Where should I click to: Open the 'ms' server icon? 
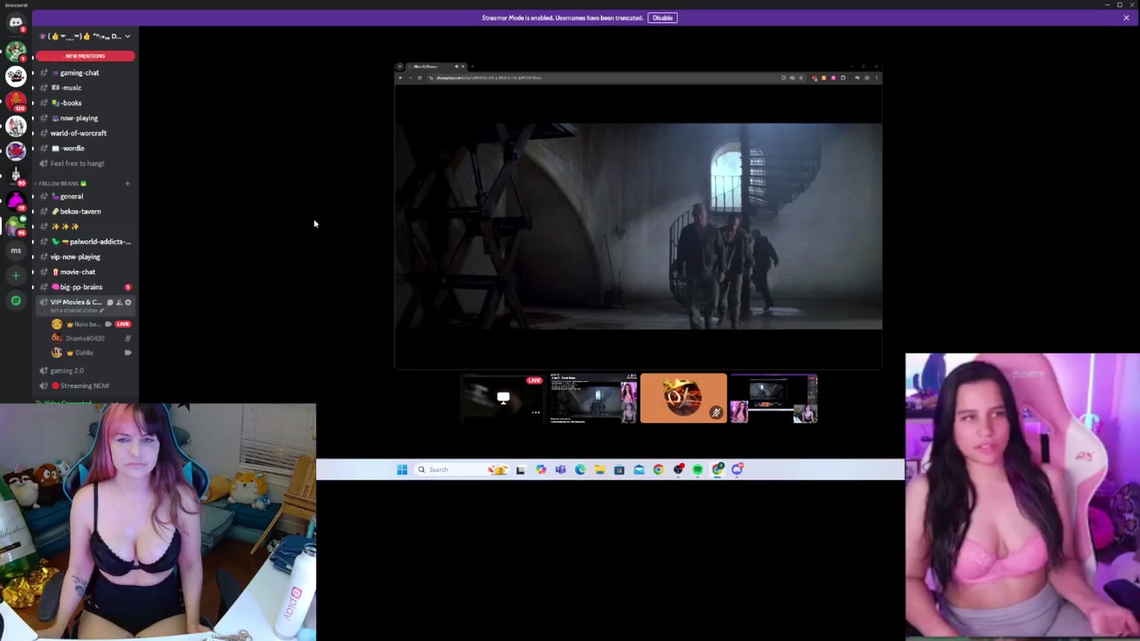tap(16, 250)
